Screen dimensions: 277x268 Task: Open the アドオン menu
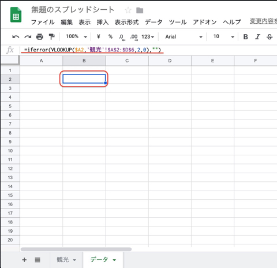(205, 22)
